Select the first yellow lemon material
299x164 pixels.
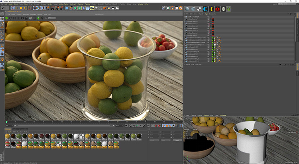8,136
